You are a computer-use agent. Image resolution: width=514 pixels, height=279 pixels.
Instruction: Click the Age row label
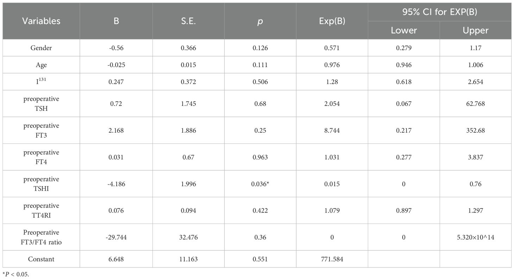(x=41, y=65)
